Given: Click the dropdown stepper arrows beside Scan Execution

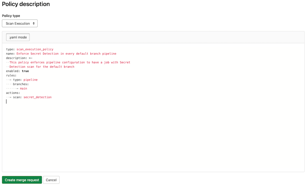Looking at the screenshot, I should click(x=33, y=23).
